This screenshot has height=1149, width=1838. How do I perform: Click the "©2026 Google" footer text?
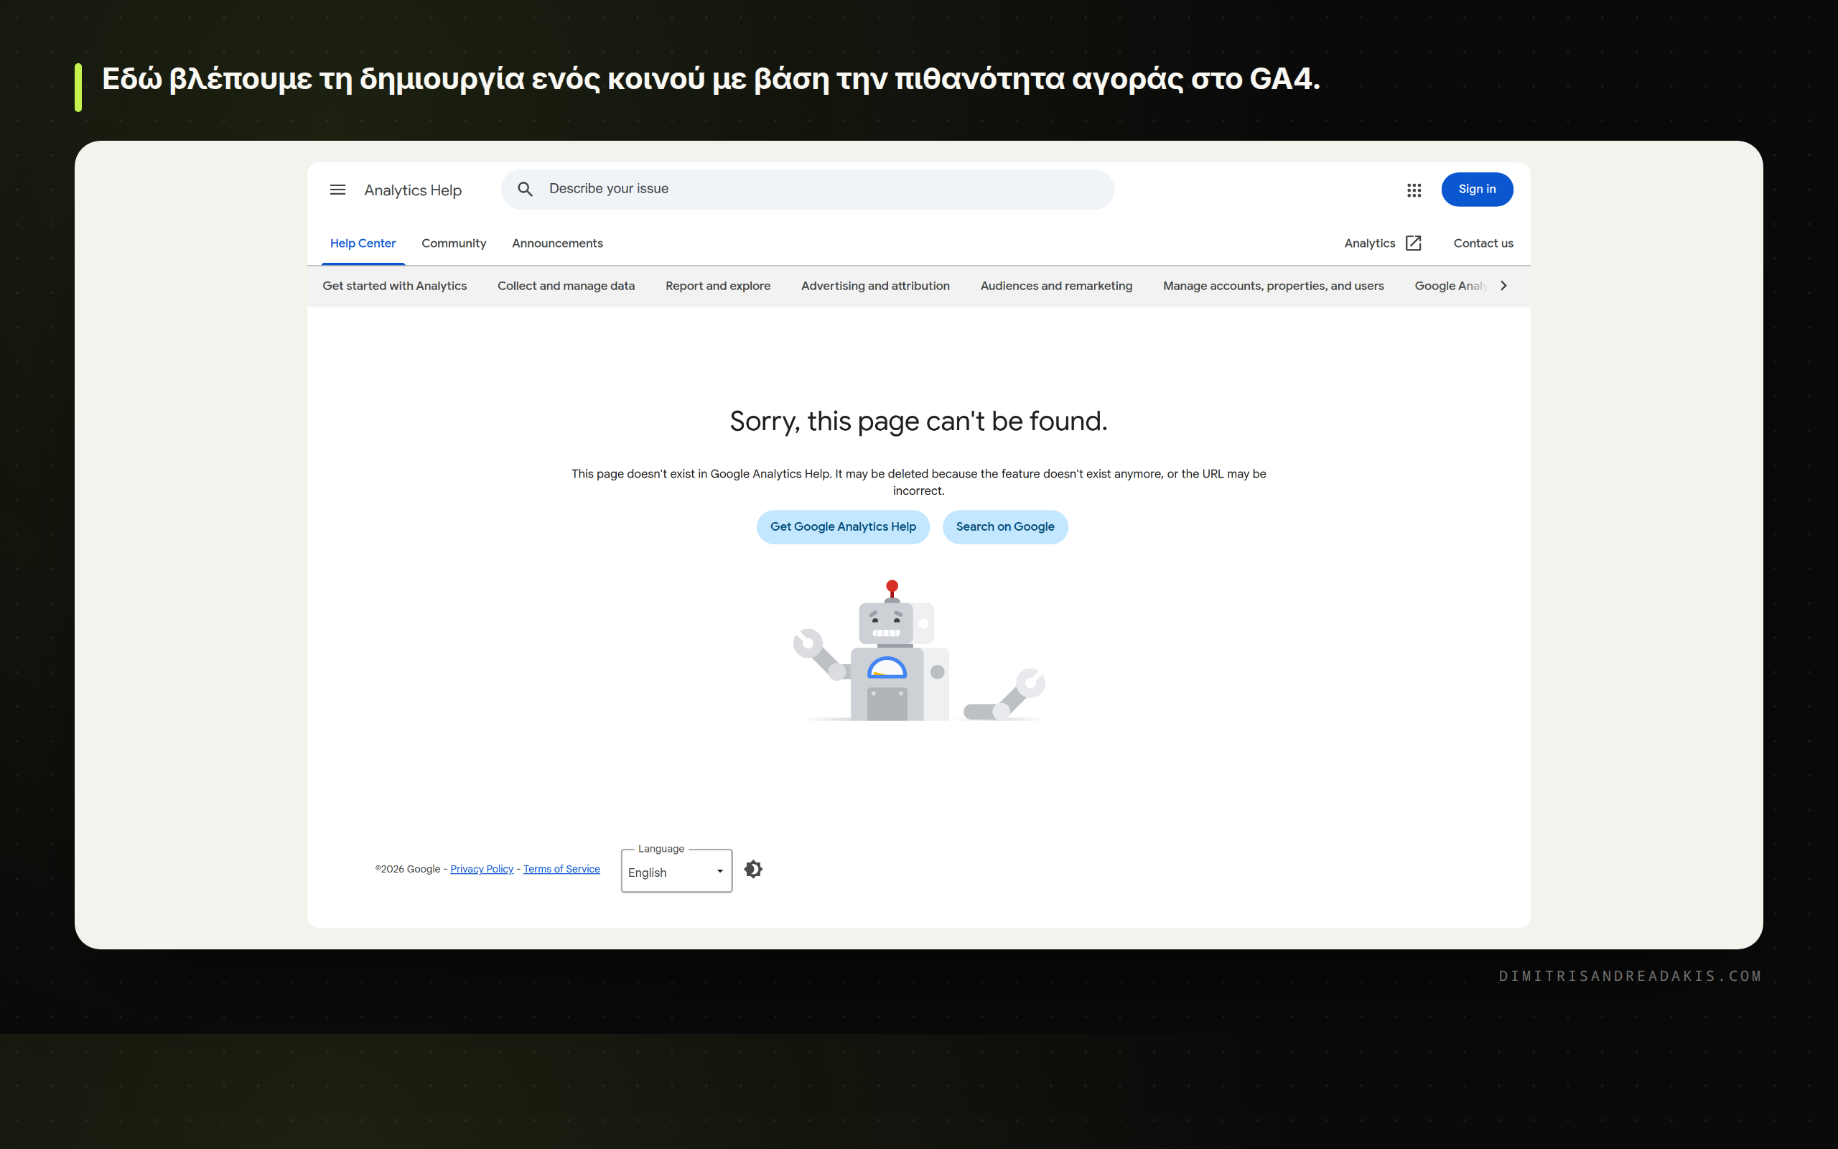click(407, 869)
